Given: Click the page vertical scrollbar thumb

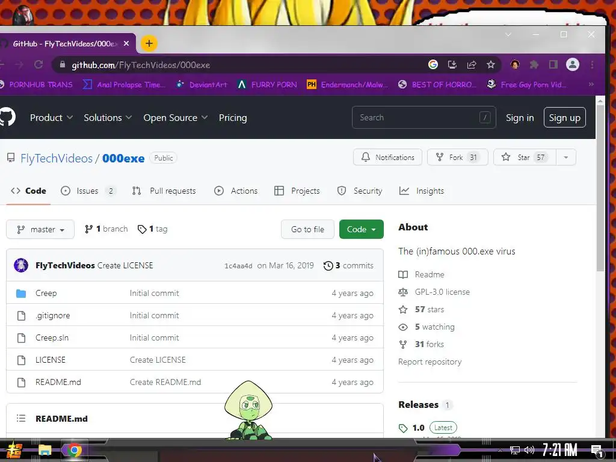Looking at the screenshot, I should 600,188.
